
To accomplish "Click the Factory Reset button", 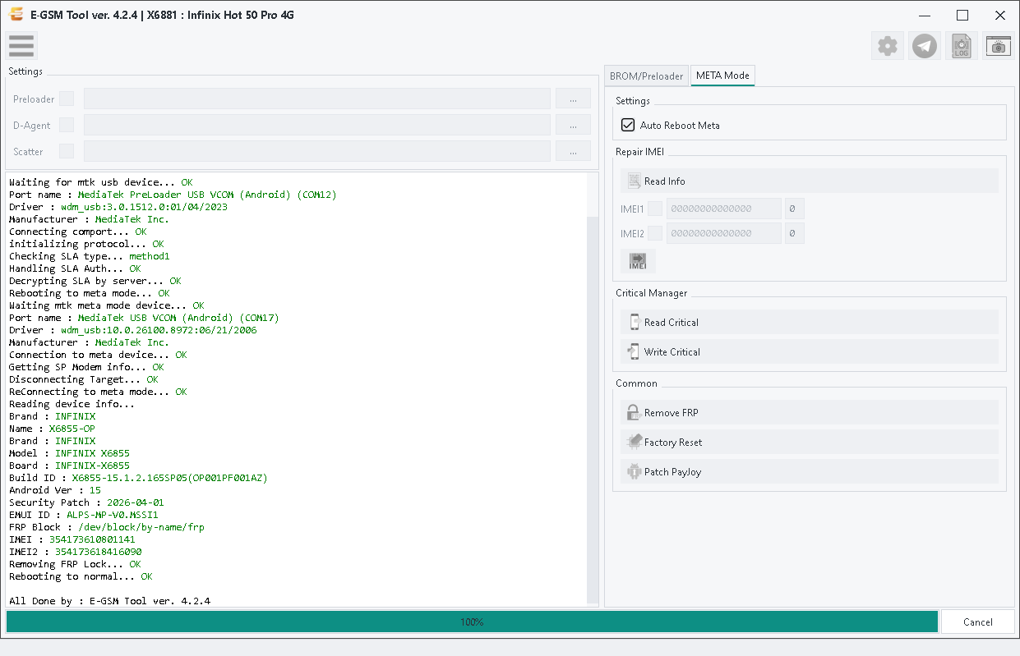I will coord(810,442).
